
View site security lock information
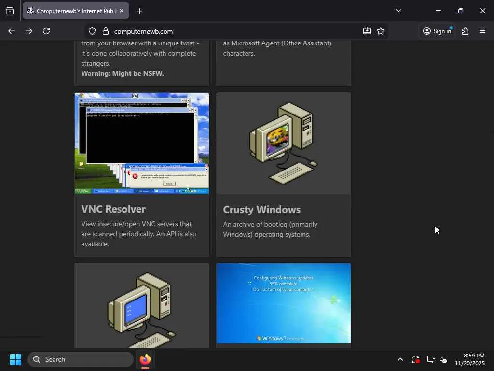tap(106, 31)
